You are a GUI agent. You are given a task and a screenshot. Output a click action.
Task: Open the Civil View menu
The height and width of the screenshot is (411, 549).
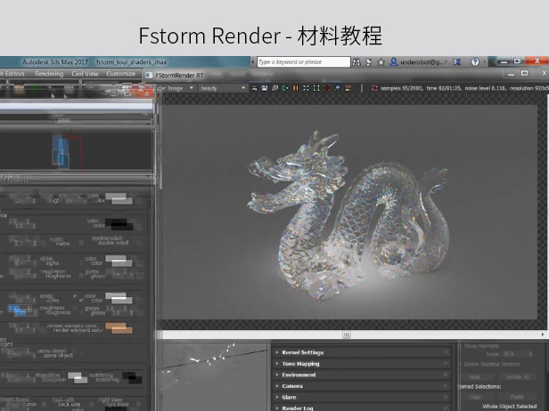pyautogui.click(x=85, y=74)
